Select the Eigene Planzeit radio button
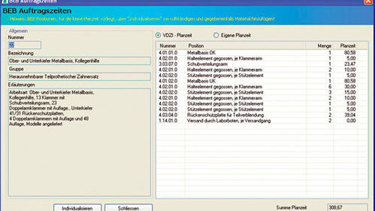 click(216, 35)
